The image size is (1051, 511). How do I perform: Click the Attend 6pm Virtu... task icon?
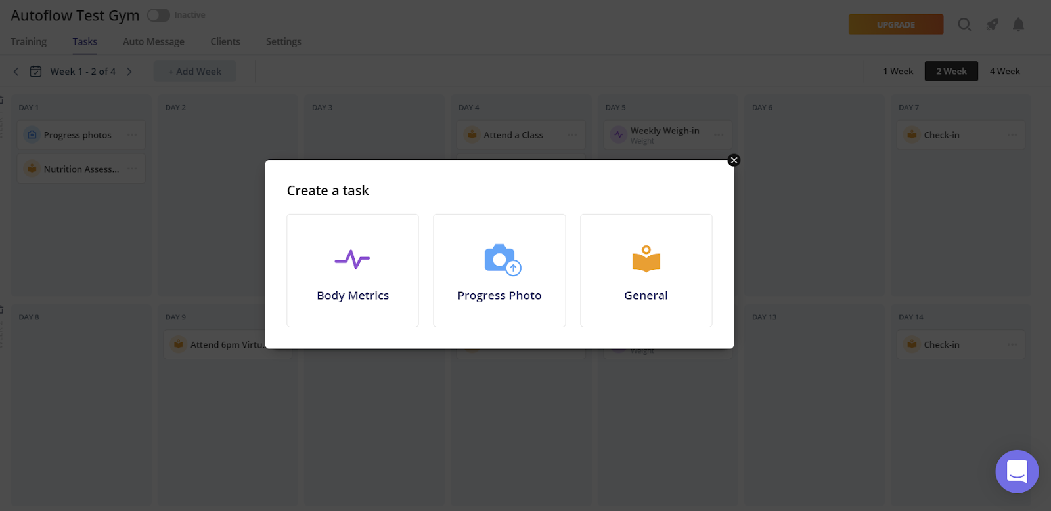(x=179, y=344)
